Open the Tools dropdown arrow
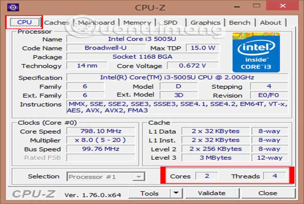The height and width of the screenshot is (204, 304). (x=176, y=193)
